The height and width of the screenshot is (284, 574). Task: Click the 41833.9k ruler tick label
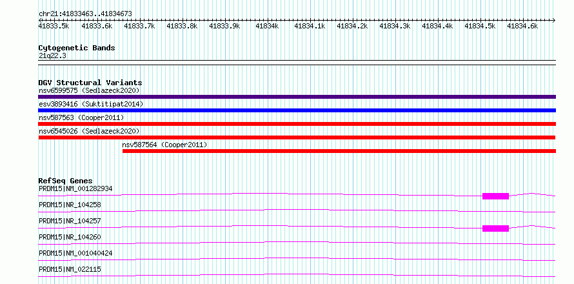pyautogui.click(x=224, y=26)
